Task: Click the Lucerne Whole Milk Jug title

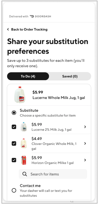Action: click(59, 98)
